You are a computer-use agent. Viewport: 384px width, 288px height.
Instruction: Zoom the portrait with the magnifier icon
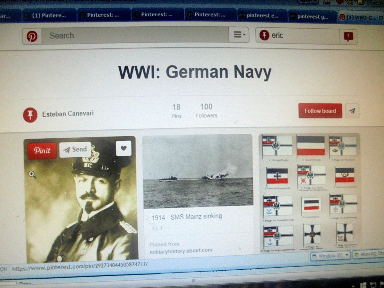32,175
